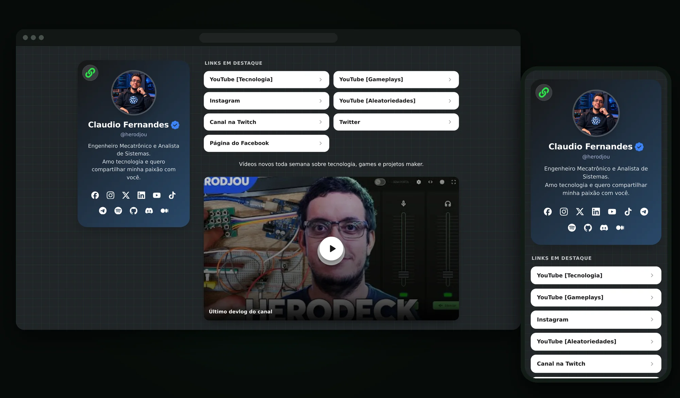Open Telegram icon in desktop profile card
The width and height of the screenshot is (680, 398).
coord(103,211)
